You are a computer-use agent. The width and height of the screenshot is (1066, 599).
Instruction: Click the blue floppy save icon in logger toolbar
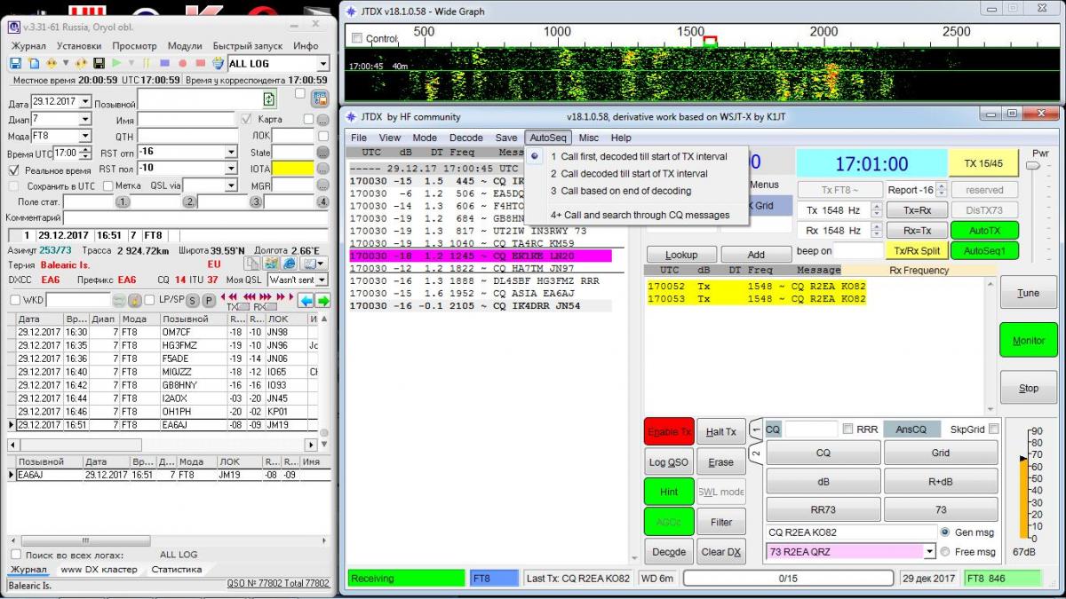click(15, 64)
